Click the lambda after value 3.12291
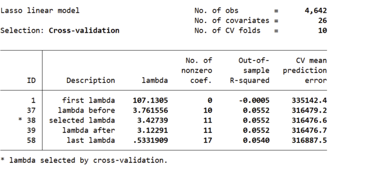This screenshot has width=374, height=171. pyautogui.click(x=152, y=130)
